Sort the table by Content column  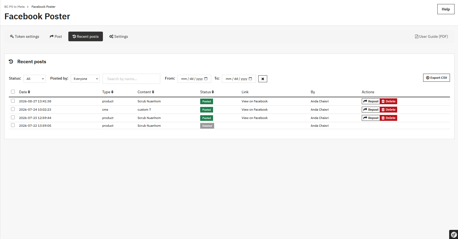146,92
